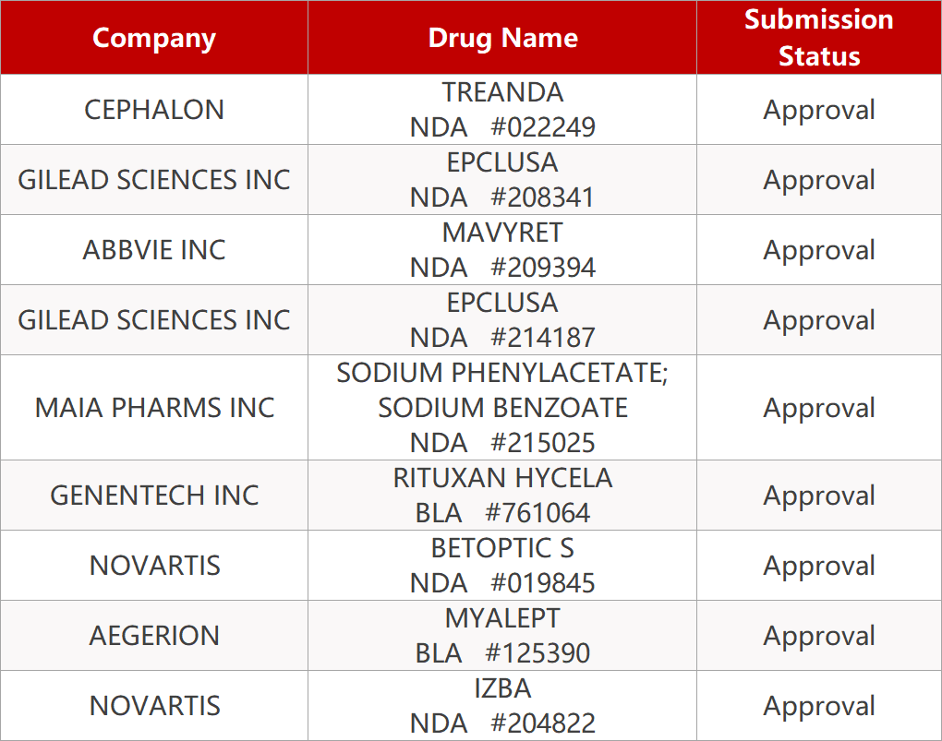Click the TREANDA drug name
This screenshot has height=741, width=942.
(x=502, y=92)
